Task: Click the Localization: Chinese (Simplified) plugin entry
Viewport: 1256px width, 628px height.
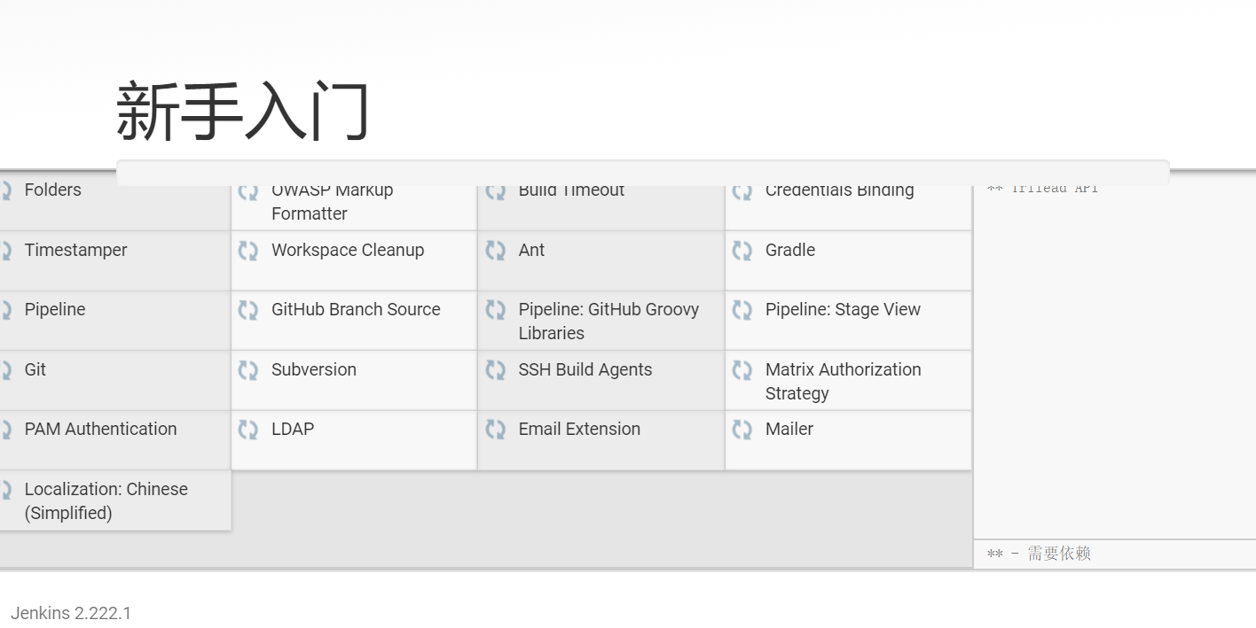Action: coord(106,500)
